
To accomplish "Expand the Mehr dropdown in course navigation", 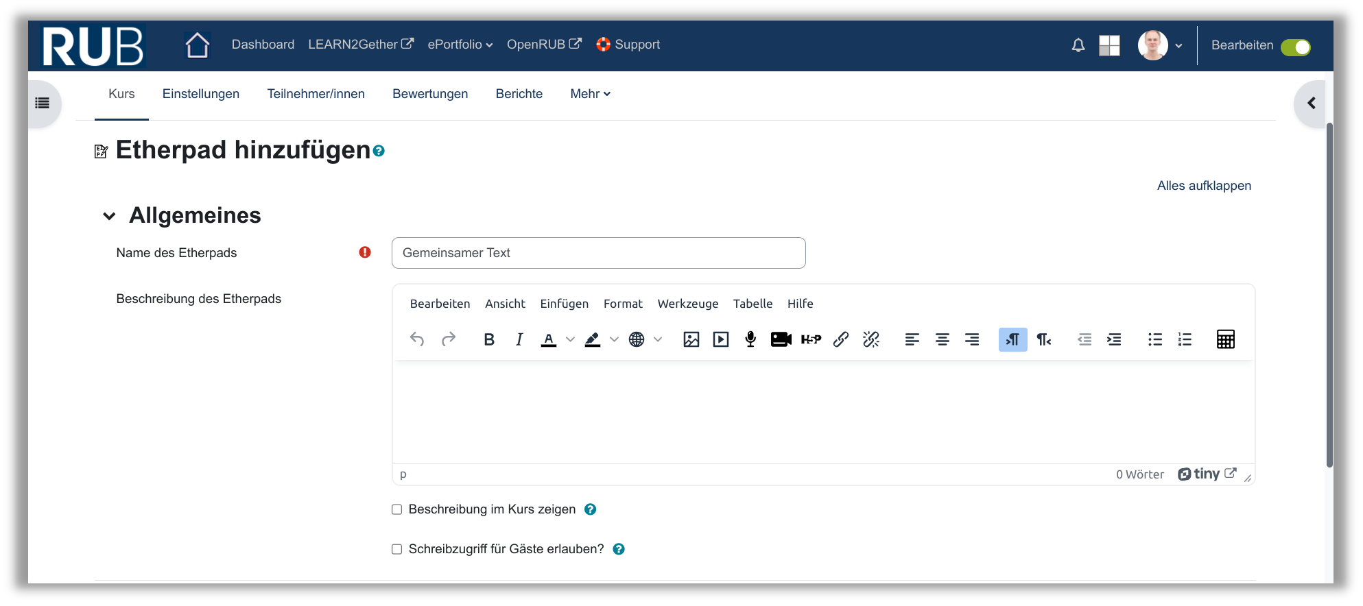I will (590, 94).
